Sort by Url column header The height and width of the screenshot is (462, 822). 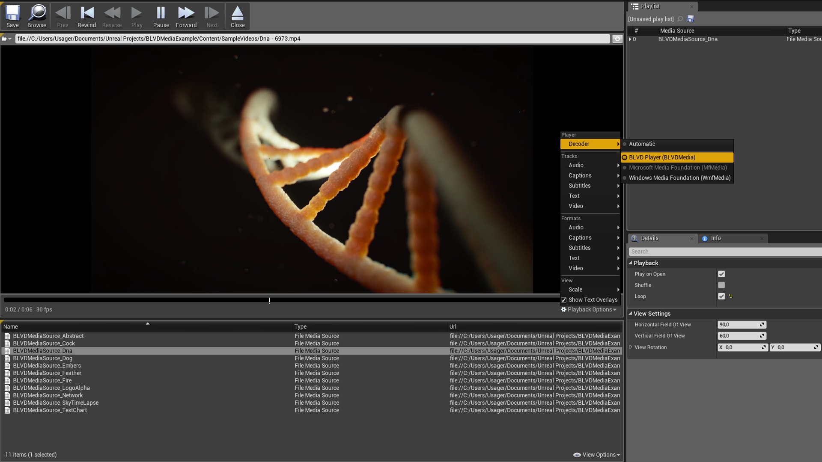pos(535,326)
